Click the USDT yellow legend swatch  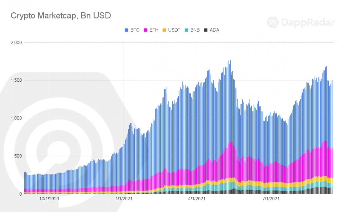click(164, 30)
